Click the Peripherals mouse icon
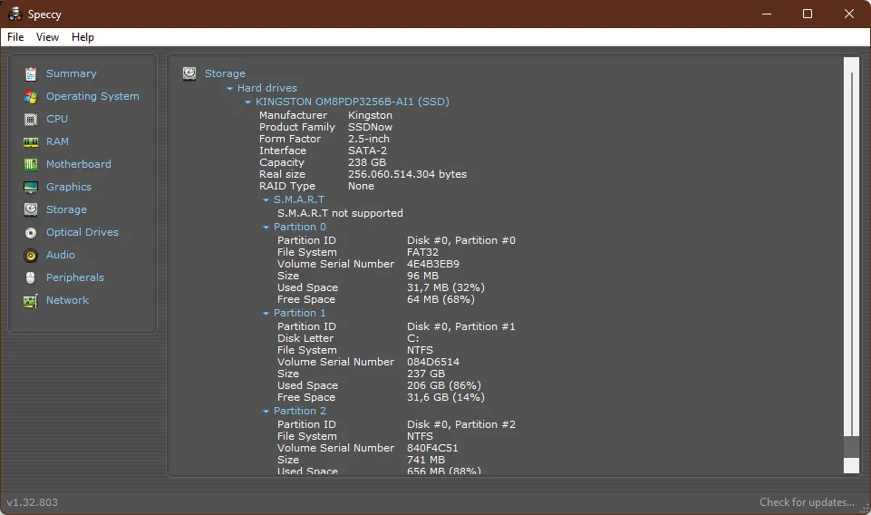871x515 pixels. tap(31, 277)
